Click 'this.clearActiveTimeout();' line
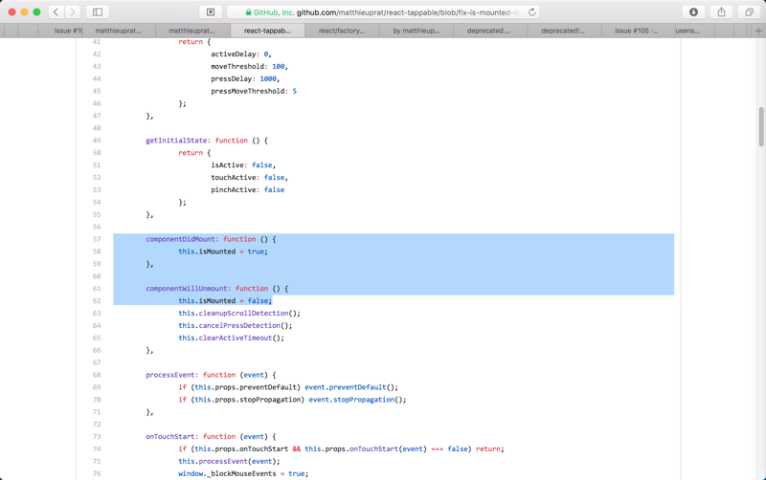The width and height of the screenshot is (766, 480). [231, 338]
